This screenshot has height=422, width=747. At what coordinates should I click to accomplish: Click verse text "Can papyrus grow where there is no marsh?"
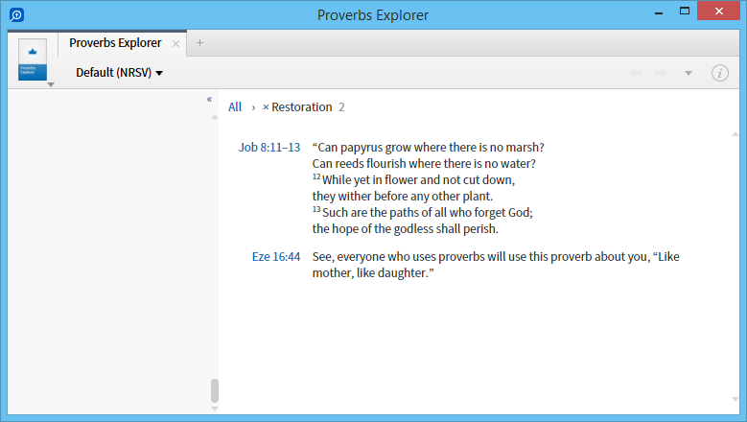point(429,148)
